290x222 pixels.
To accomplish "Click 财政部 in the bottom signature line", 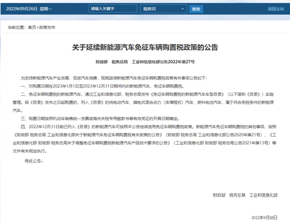I will coord(219,195).
